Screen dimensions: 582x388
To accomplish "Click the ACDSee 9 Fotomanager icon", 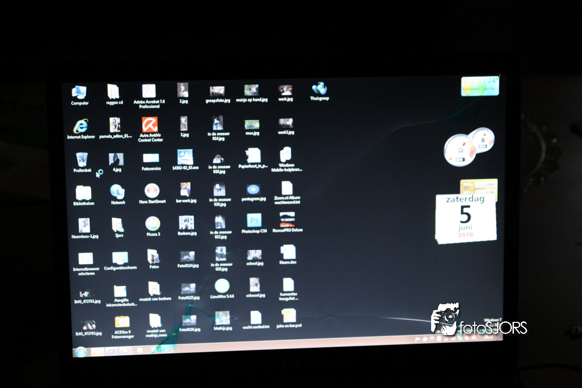I will pyautogui.click(x=122, y=321).
